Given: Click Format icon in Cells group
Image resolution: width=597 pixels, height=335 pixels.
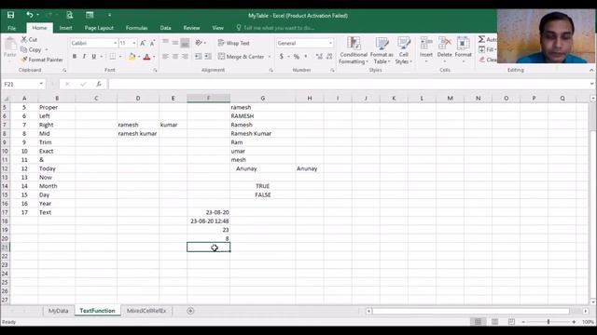Looking at the screenshot, I should point(463,49).
